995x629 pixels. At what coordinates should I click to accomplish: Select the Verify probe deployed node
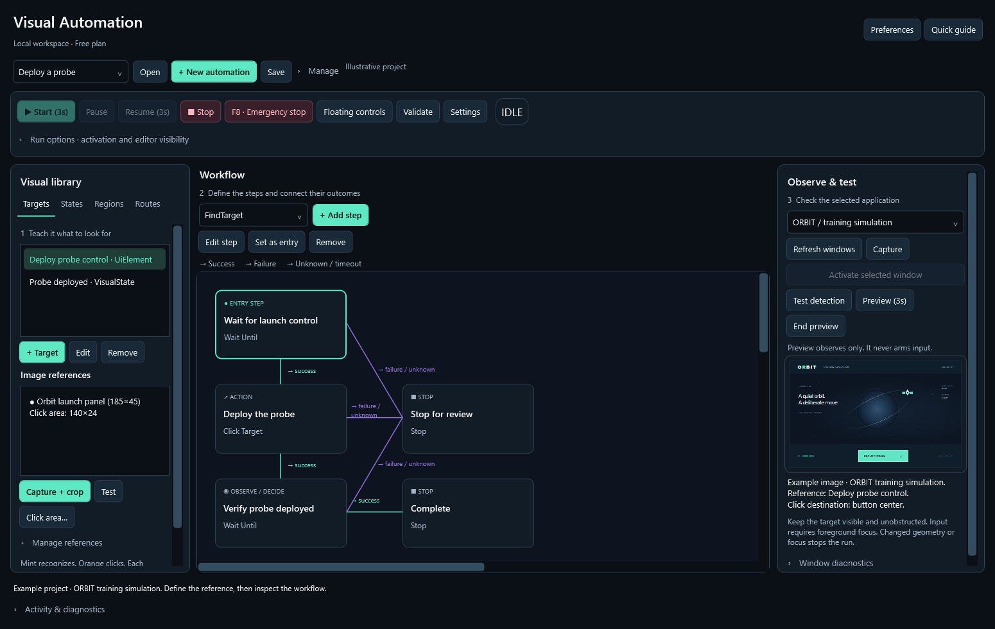(x=281, y=513)
